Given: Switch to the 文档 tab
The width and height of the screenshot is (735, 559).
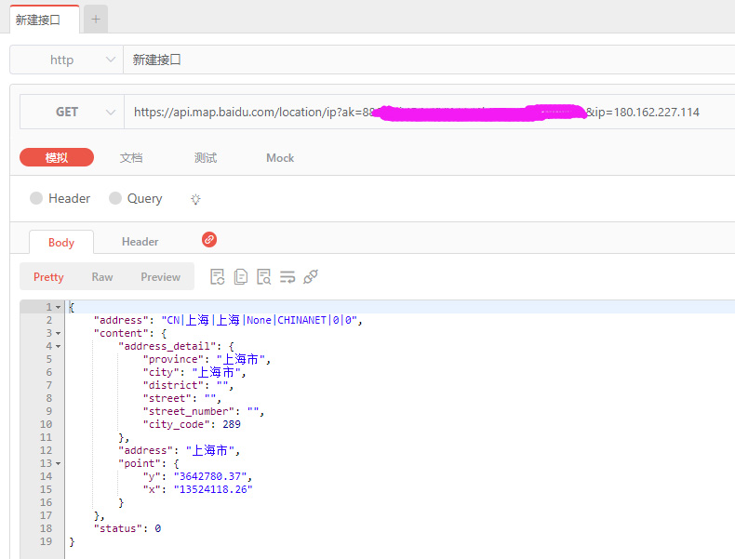Looking at the screenshot, I should click(x=131, y=158).
